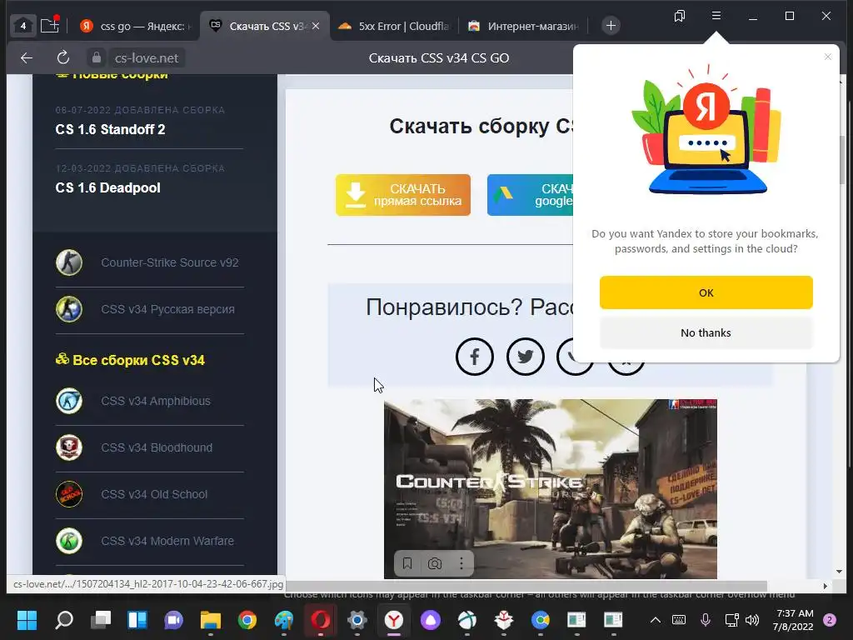This screenshot has width=853, height=640.
Task: Share the page via the Facebook icon
Action: click(474, 357)
